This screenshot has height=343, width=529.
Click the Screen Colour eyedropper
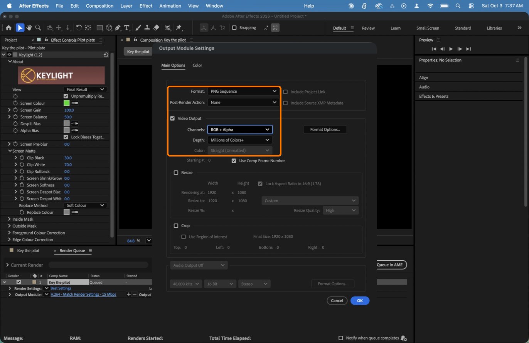tap(75, 103)
